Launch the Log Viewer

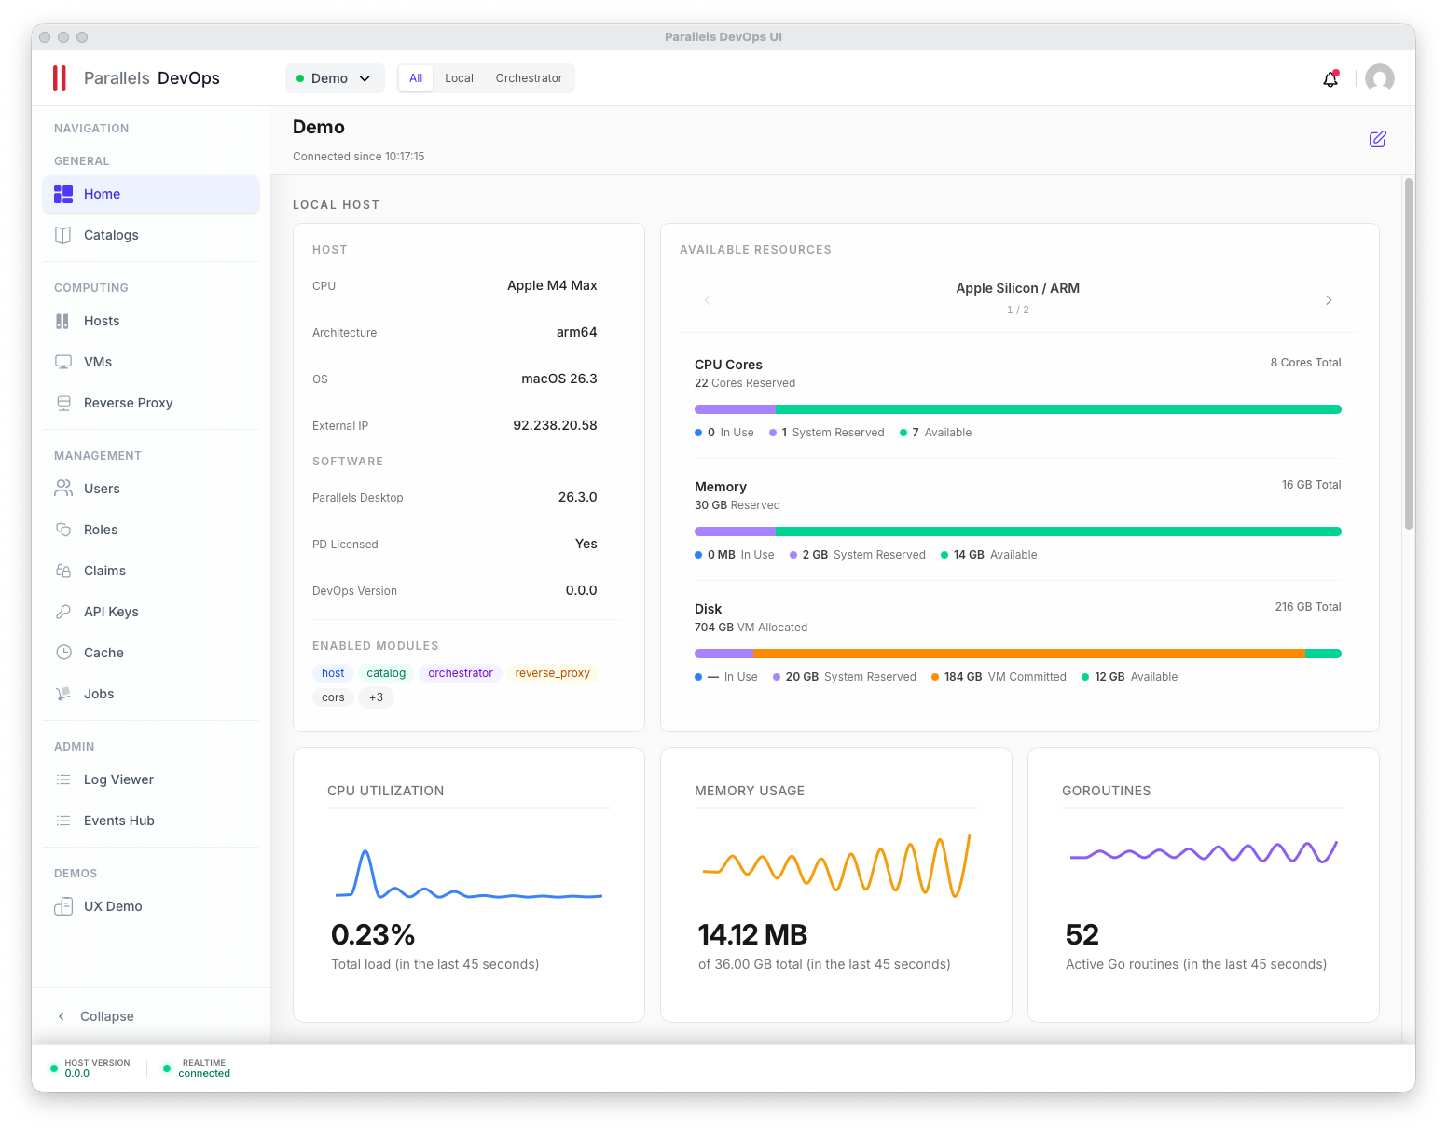[151, 779]
